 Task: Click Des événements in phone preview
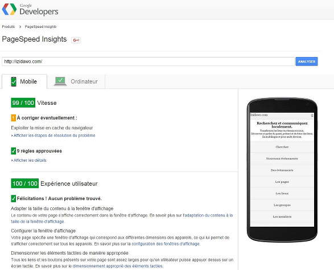click(282, 170)
